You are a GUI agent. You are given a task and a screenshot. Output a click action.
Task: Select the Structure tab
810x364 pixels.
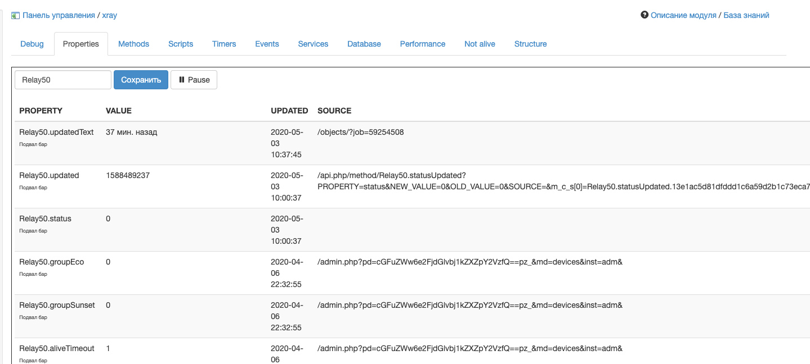click(530, 44)
